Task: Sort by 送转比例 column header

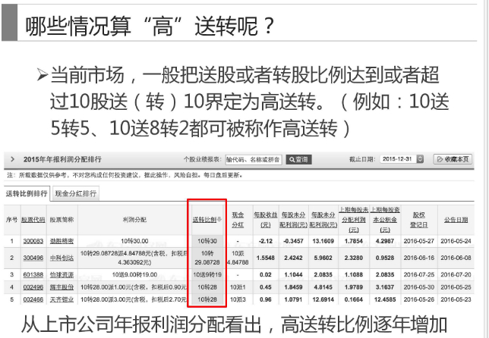Action: coord(204,220)
